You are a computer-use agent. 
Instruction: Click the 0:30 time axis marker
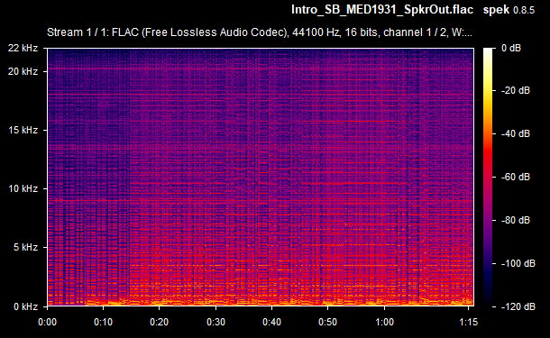tap(215, 322)
